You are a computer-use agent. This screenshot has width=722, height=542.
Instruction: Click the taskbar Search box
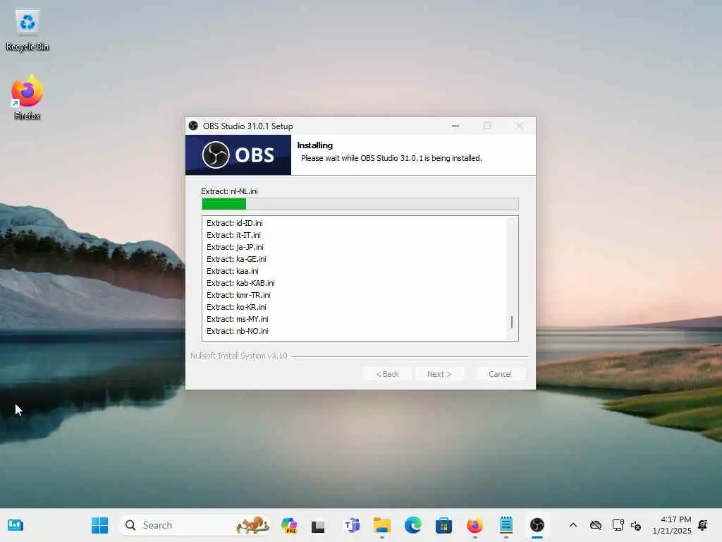pos(194,525)
